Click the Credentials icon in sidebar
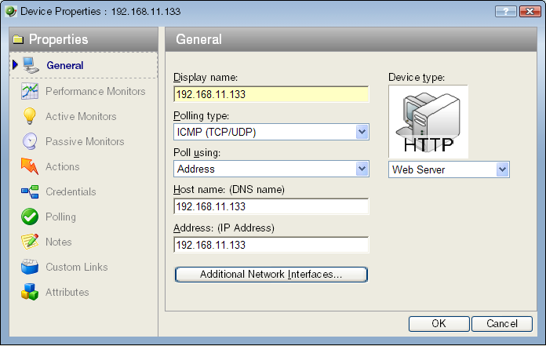 tap(30, 191)
